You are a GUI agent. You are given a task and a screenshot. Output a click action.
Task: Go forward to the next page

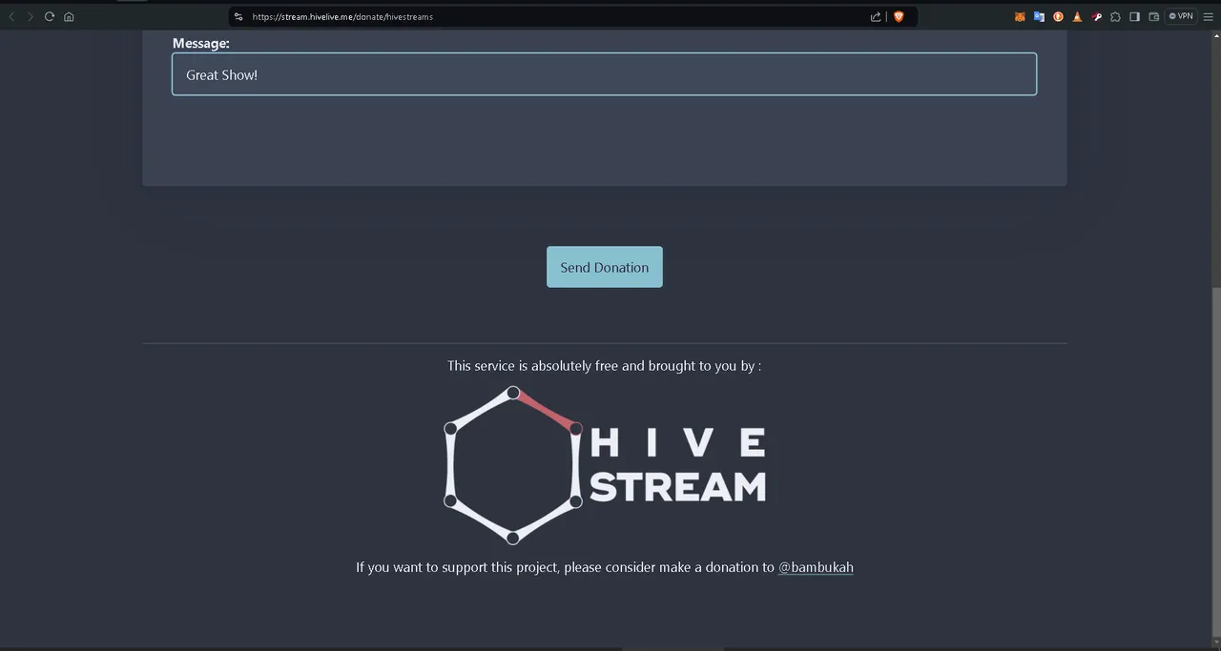click(31, 16)
